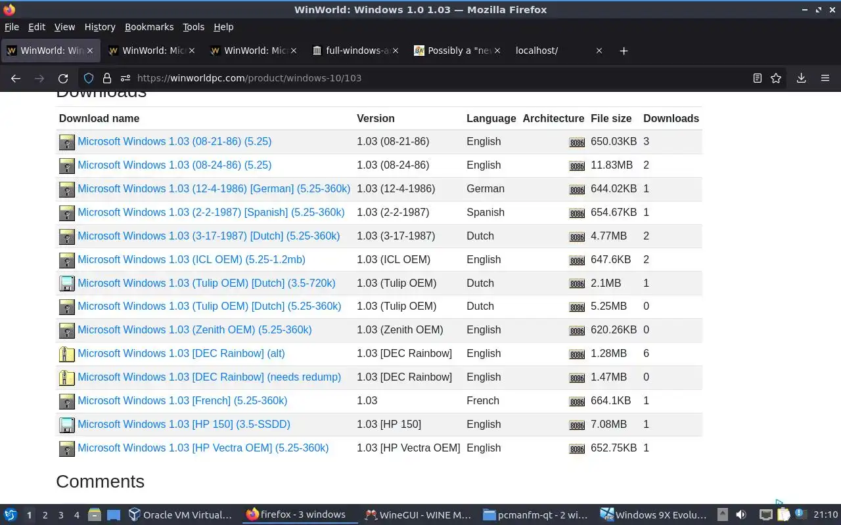
Task: Open pcmanfm-qt windows from taskbar
Action: [x=536, y=515]
